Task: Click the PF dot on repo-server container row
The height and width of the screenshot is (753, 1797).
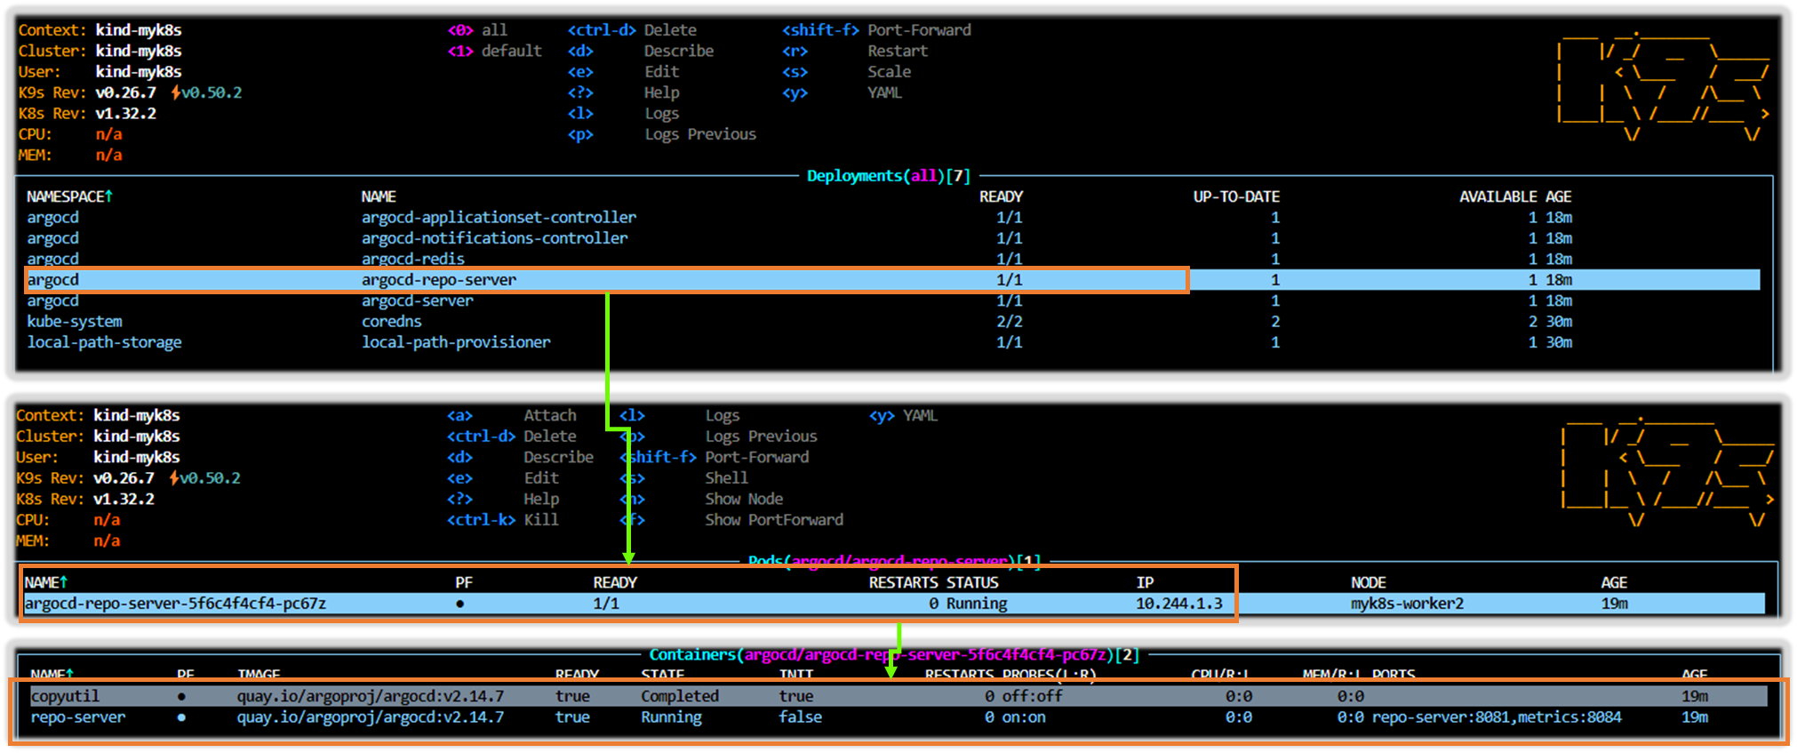Action: 181,717
